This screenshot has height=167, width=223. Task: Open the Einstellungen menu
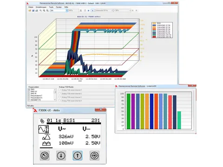pos(41,7)
